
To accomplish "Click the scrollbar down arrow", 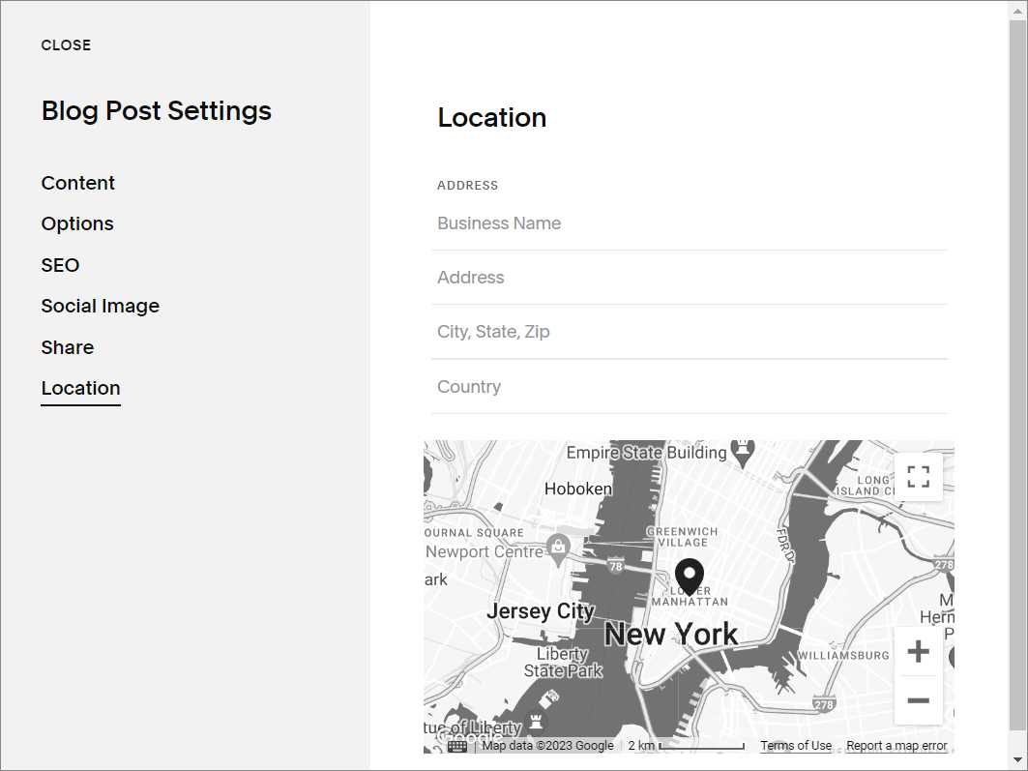I will point(1018,761).
